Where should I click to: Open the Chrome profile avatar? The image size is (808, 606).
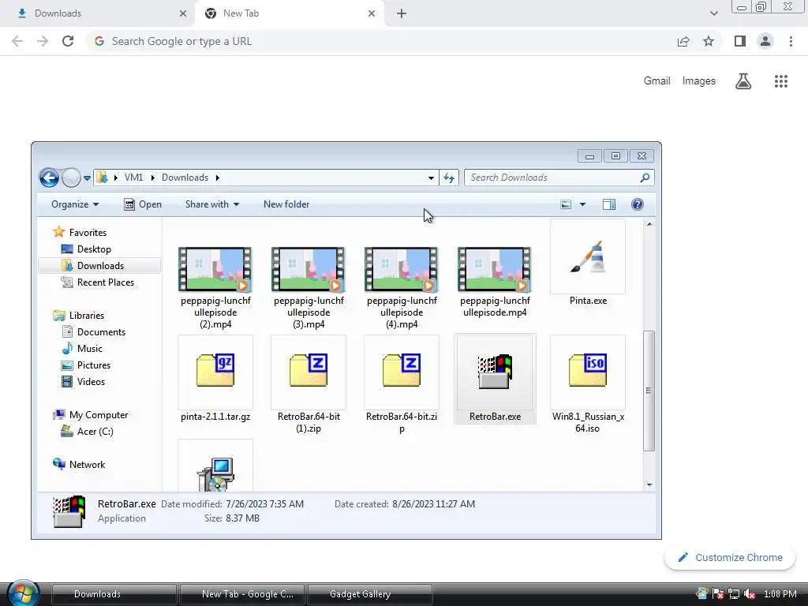coord(765,41)
